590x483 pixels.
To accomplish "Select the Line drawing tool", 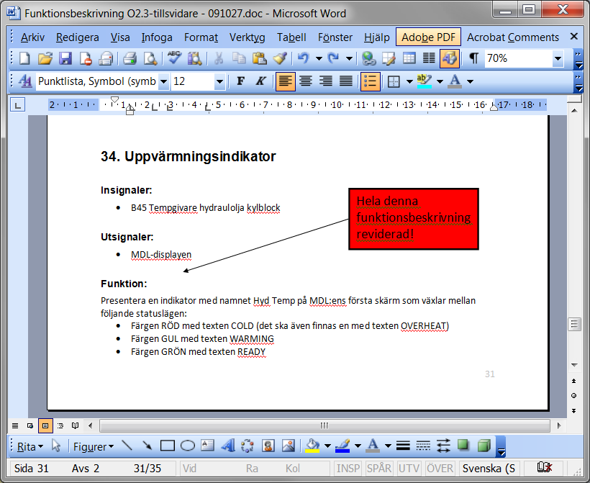I will [x=127, y=446].
